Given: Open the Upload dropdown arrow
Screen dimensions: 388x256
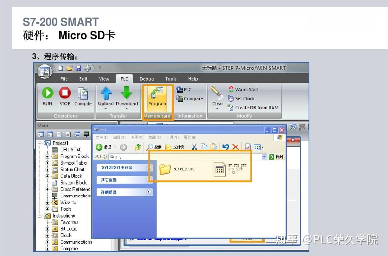Looking at the screenshot, I should 106,109.
